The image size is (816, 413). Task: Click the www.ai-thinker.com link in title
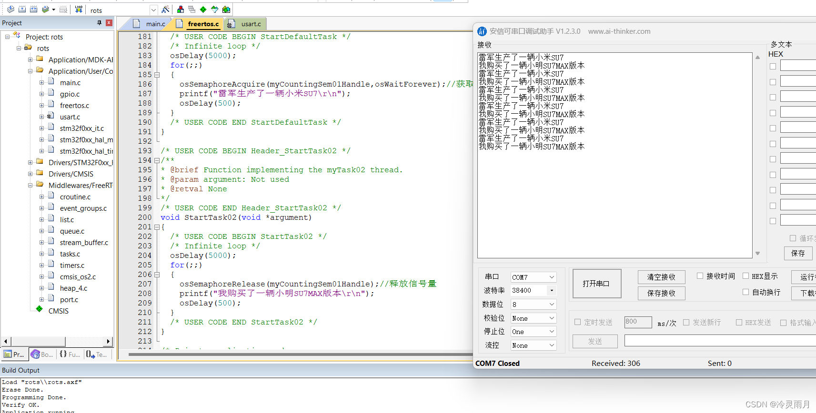pos(619,31)
